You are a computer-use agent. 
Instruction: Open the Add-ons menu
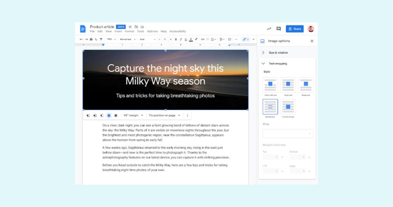[152, 32]
